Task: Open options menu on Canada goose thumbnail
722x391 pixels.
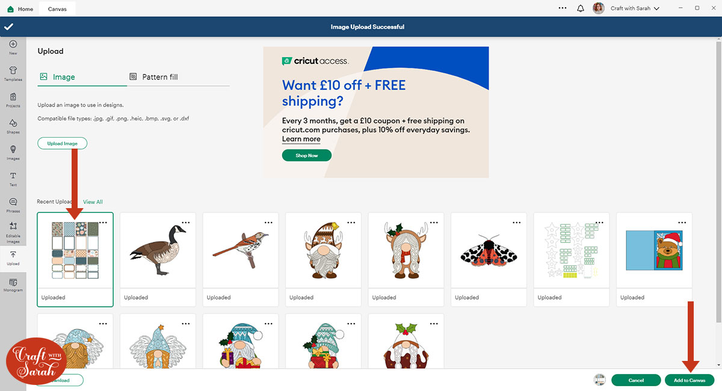Action: pos(185,223)
